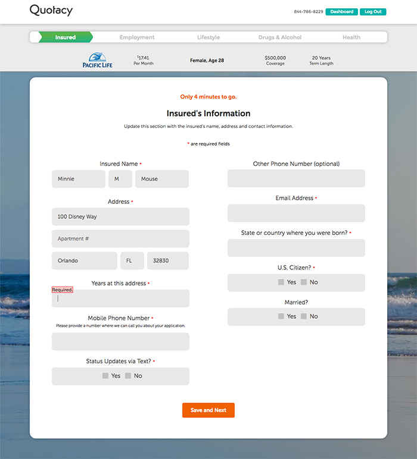Click the birth state or country field
This screenshot has height=459, width=417.
pos(296,248)
